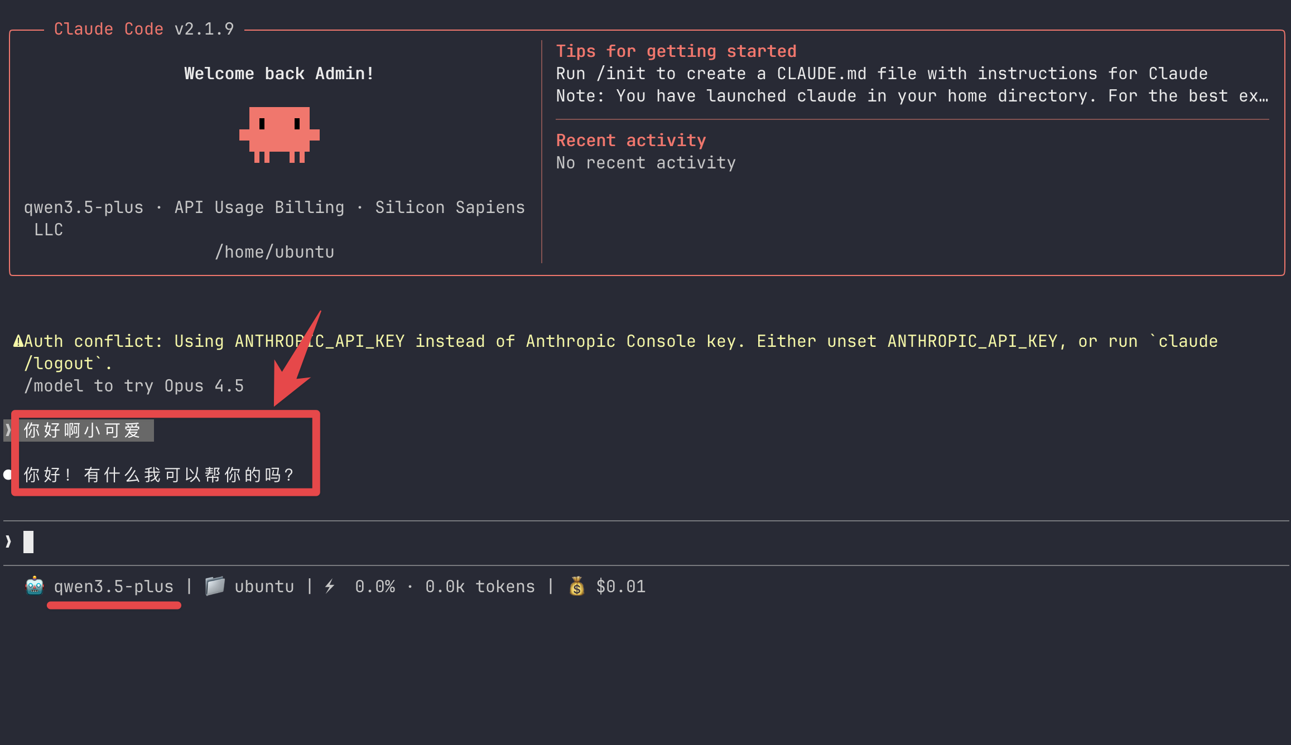Image resolution: width=1291 pixels, height=745 pixels.
Task: Click the white bullet beside the assistant reply
Action: 8,475
